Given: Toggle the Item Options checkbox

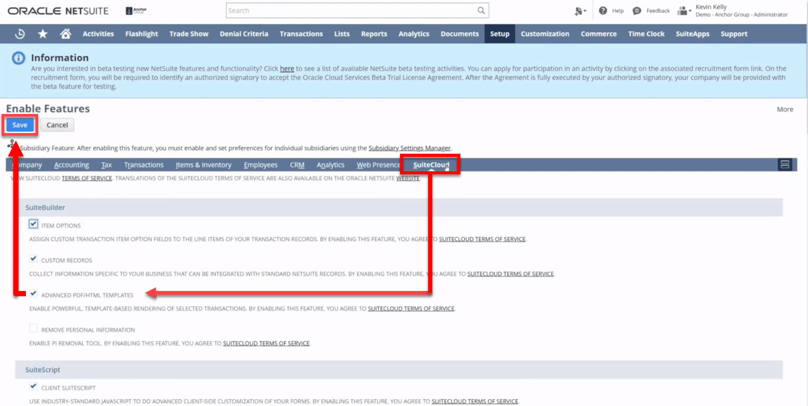Looking at the screenshot, I should pos(33,224).
